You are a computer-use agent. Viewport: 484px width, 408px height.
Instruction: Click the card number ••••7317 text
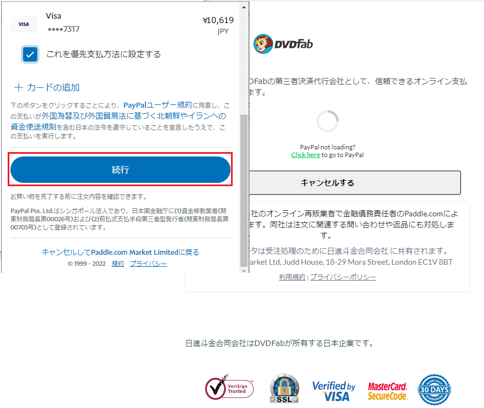64,29
